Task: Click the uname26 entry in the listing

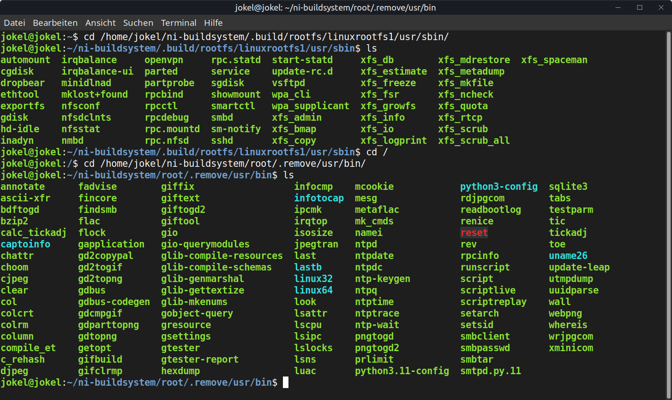Action: [568, 256]
